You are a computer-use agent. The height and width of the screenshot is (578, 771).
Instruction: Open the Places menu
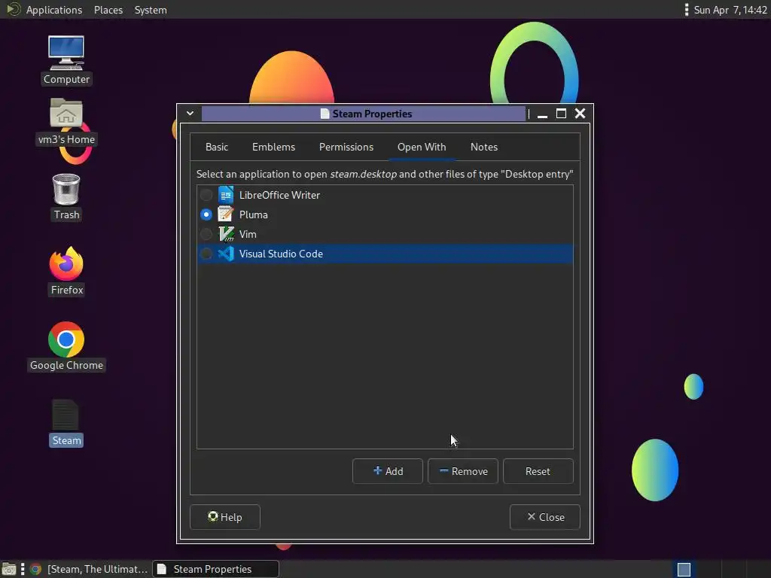[108, 10]
